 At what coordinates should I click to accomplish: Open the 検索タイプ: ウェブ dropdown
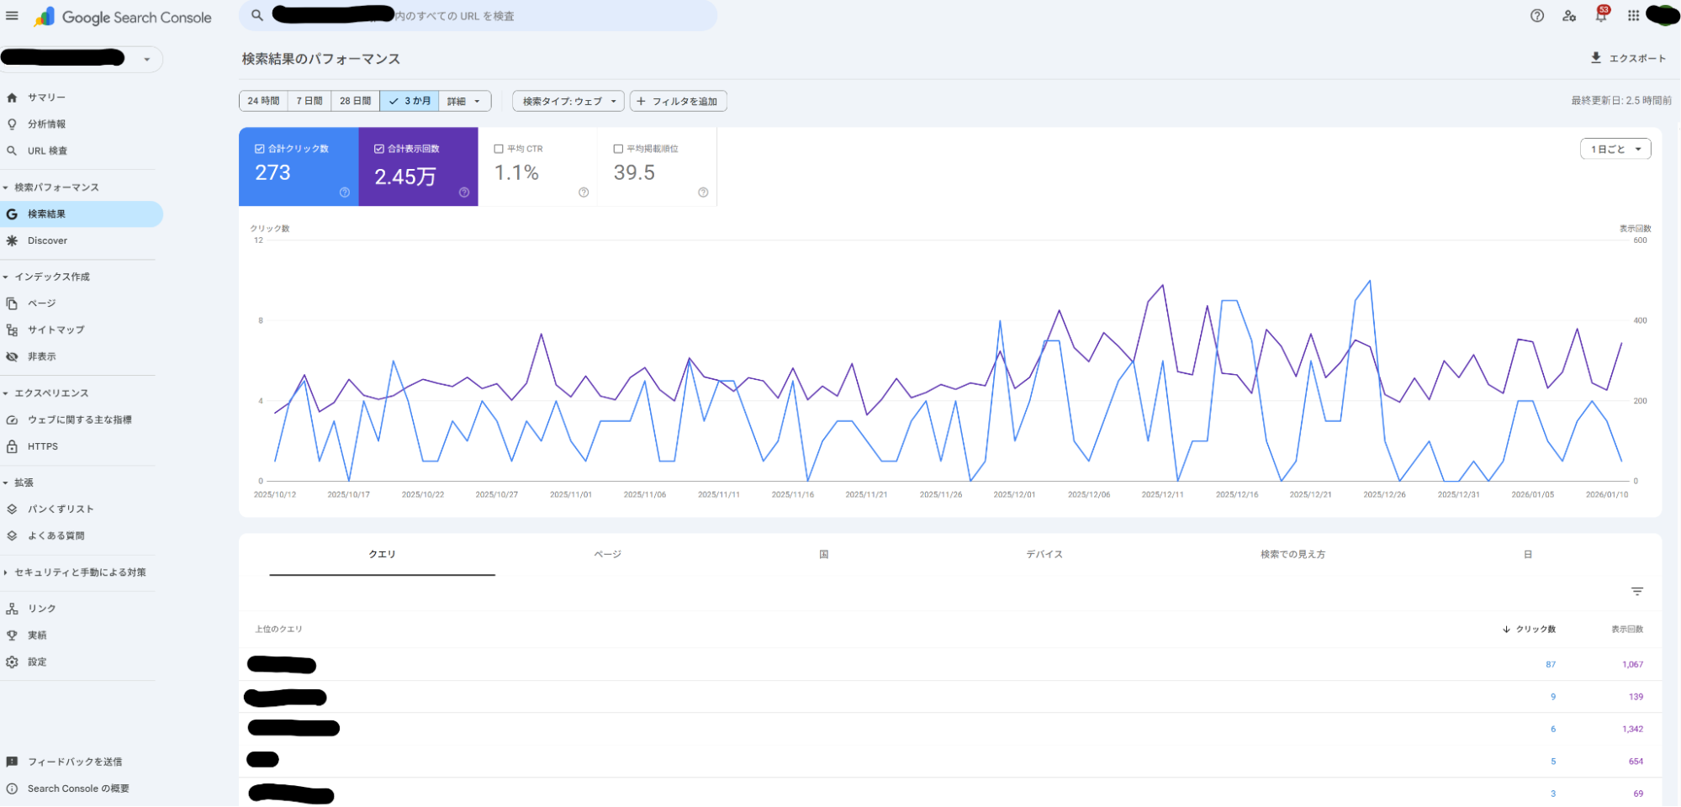568,101
